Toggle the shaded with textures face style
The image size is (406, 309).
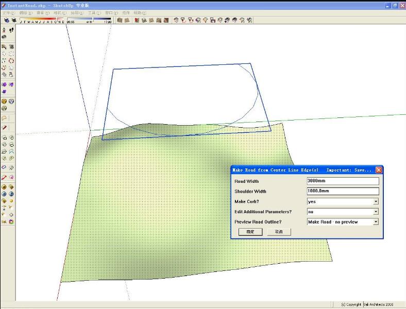[159, 21]
